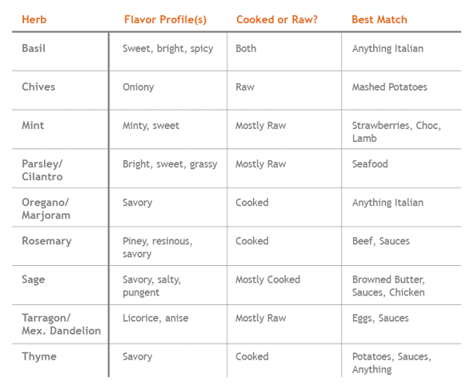This screenshot has height=390, width=474.
Task: Select the Flavor Profile(s) column header
Action: [x=166, y=20]
